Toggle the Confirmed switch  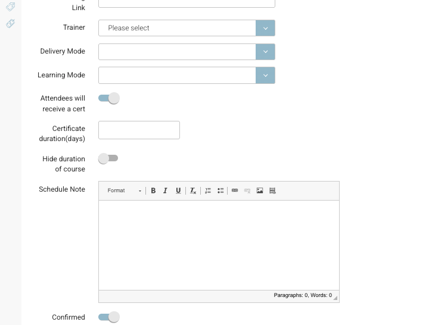point(109,317)
